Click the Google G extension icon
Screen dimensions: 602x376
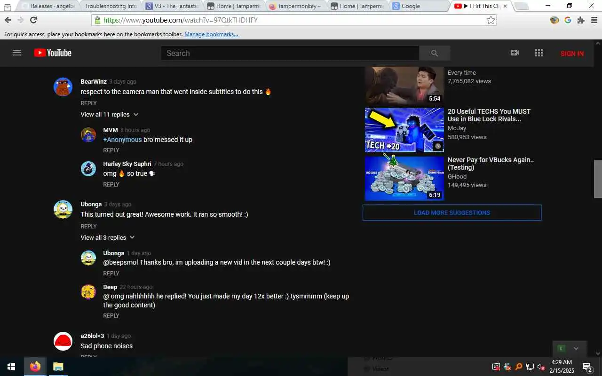coord(568,20)
